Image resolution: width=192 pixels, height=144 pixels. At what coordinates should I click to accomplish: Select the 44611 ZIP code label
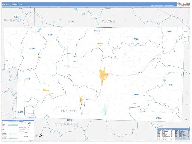click(x=50, y=35)
